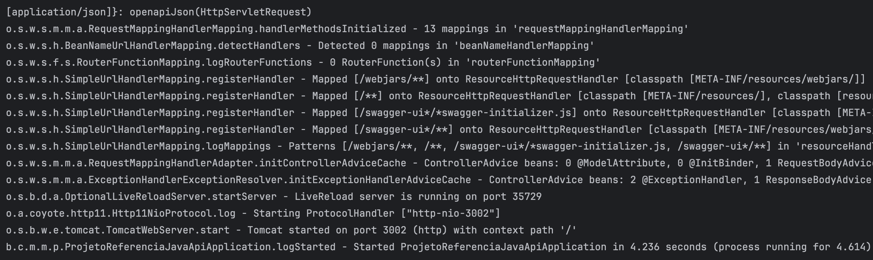
Task: Click the 'in 4.236 seconds' startup time text
Action: pos(659,247)
